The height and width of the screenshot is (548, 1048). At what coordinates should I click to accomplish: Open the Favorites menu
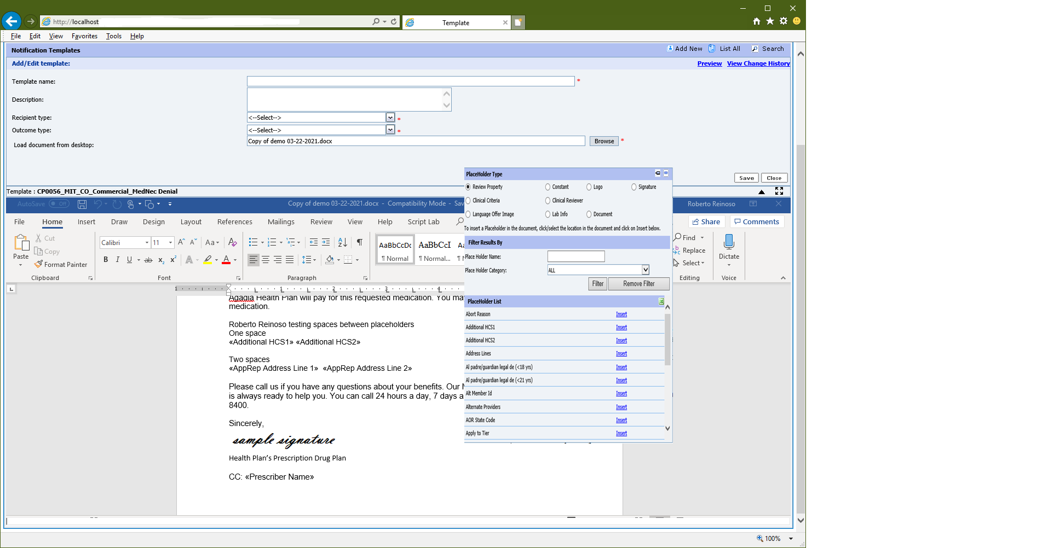84,36
